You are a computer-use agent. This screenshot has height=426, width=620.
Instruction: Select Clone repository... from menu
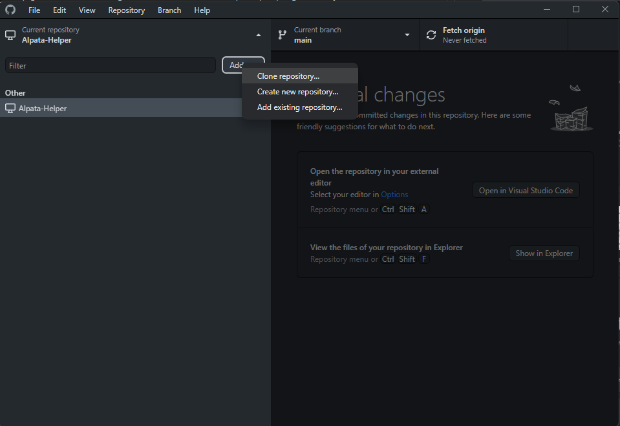(x=288, y=76)
